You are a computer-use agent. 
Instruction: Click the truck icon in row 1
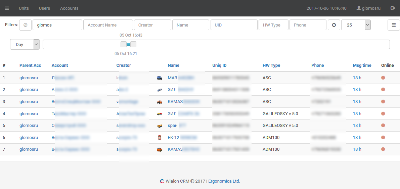point(160,78)
